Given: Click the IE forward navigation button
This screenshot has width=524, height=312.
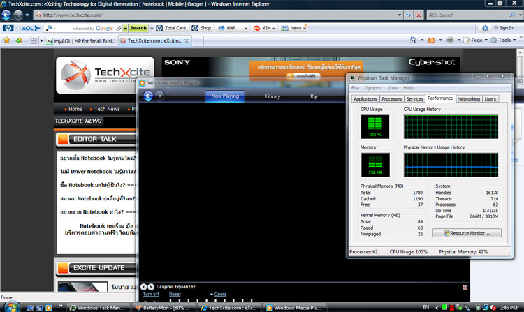Looking at the screenshot, I should pos(18,15).
